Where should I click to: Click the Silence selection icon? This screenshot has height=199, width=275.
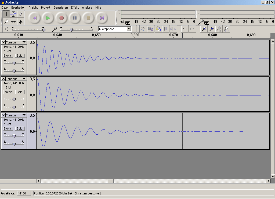point(173,29)
